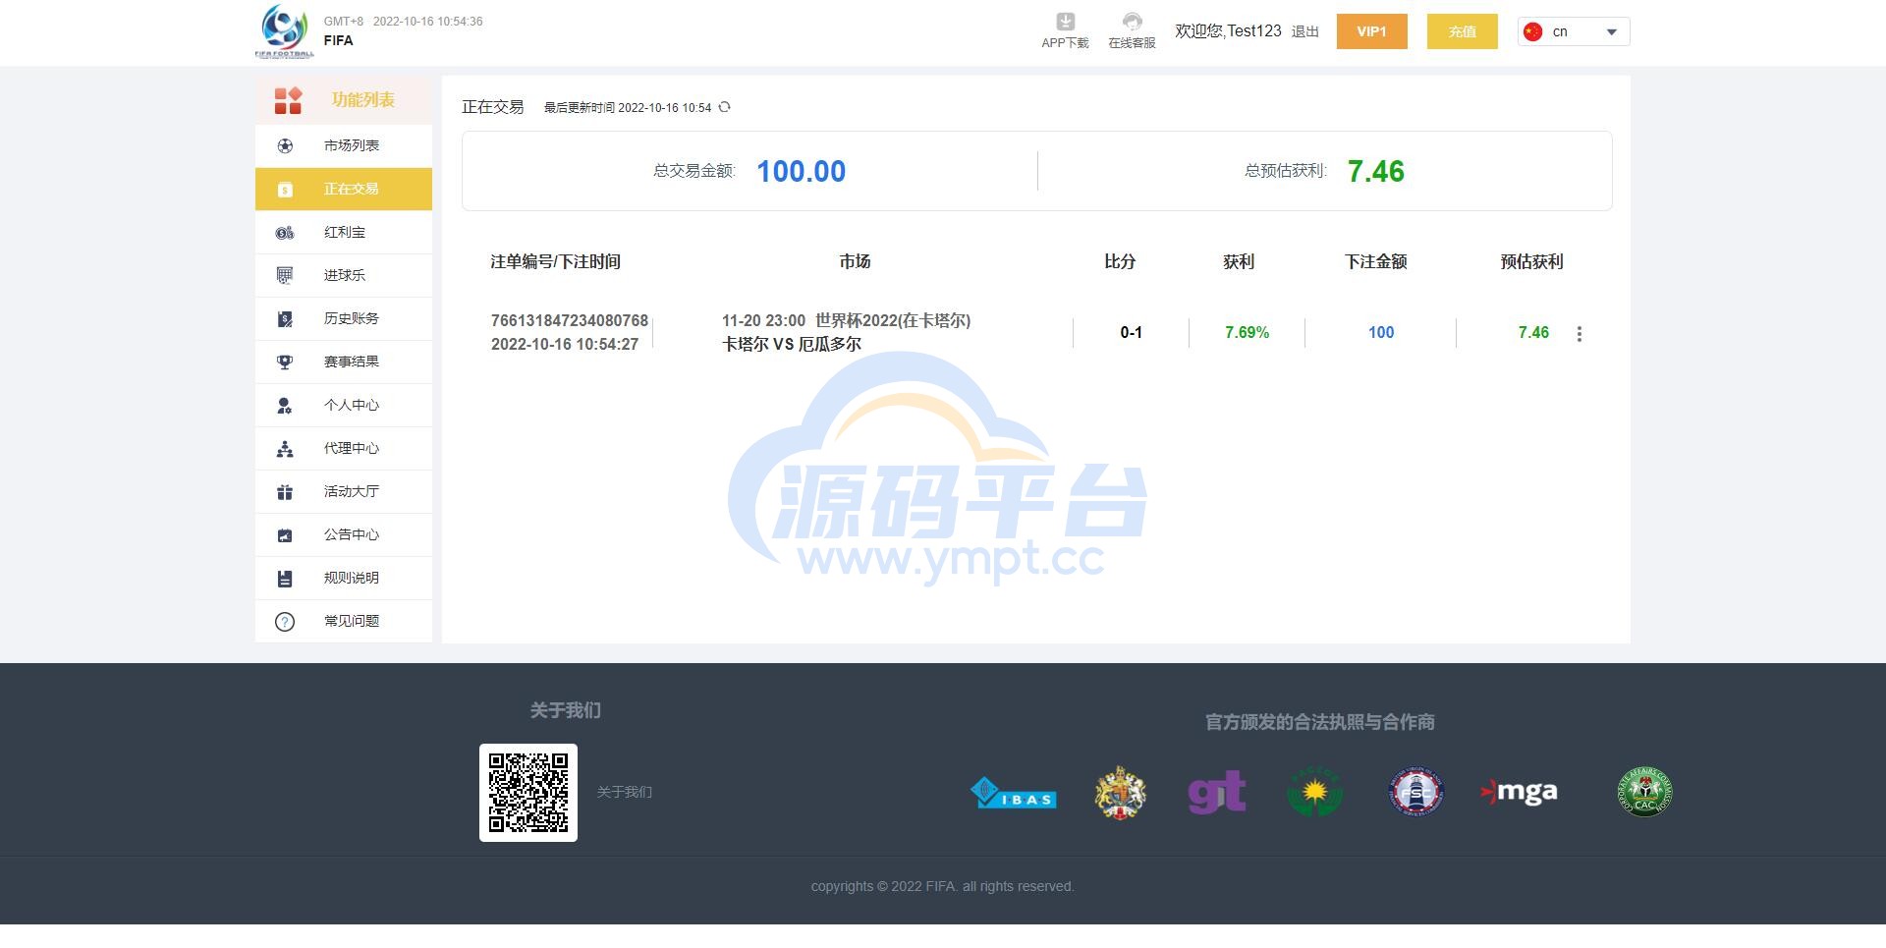The width and height of the screenshot is (1886, 948).
Task: Click the refresh icon beside last update time
Action: pos(725,107)
